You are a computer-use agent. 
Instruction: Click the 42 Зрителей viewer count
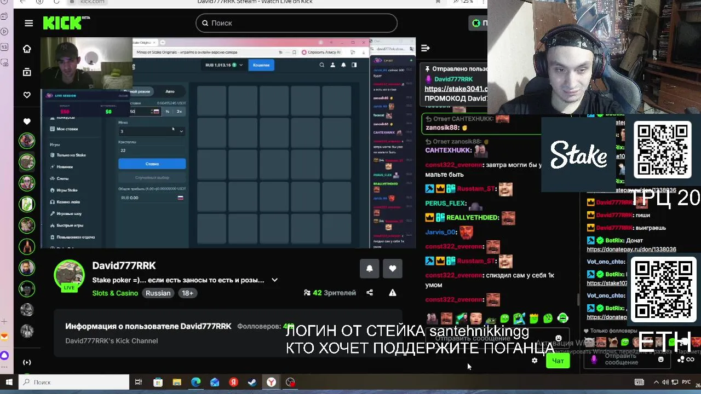[x=330, y=293]
